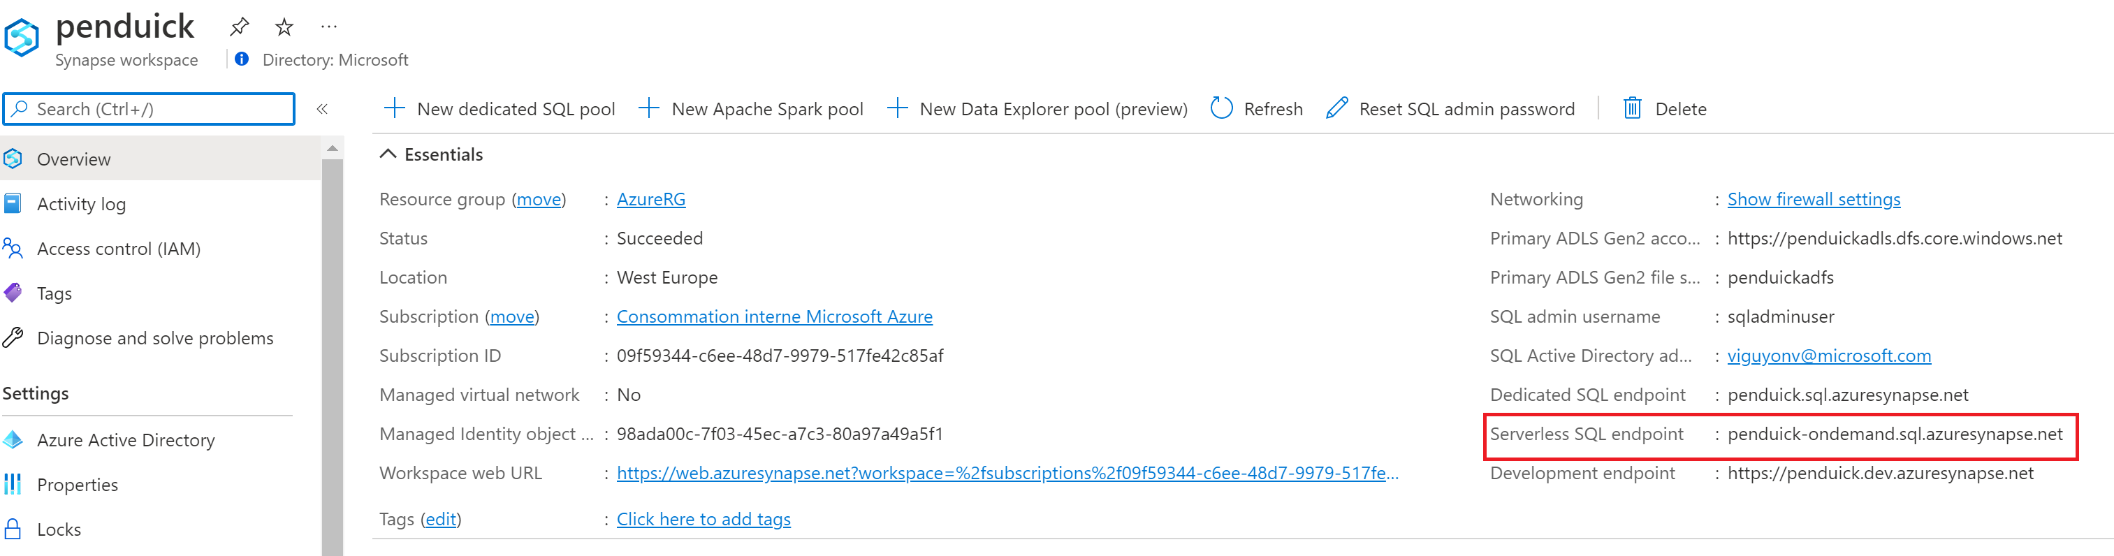
Task: Click Reset SQL admin password pencil icon
Action: 1336,108
